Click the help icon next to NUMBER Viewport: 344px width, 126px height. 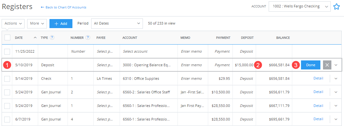click(x=88, y=37)
